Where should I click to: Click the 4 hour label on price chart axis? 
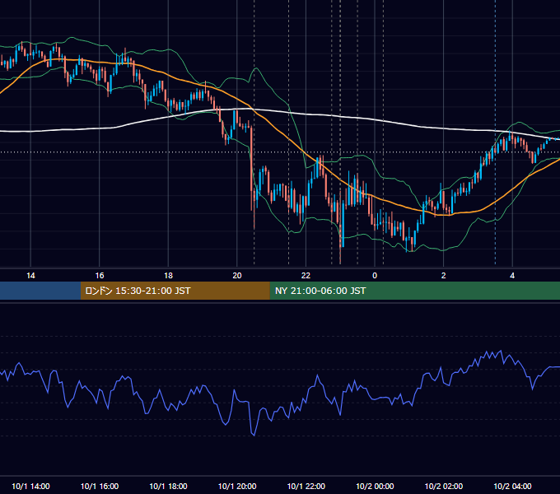(x=512, y=276)
